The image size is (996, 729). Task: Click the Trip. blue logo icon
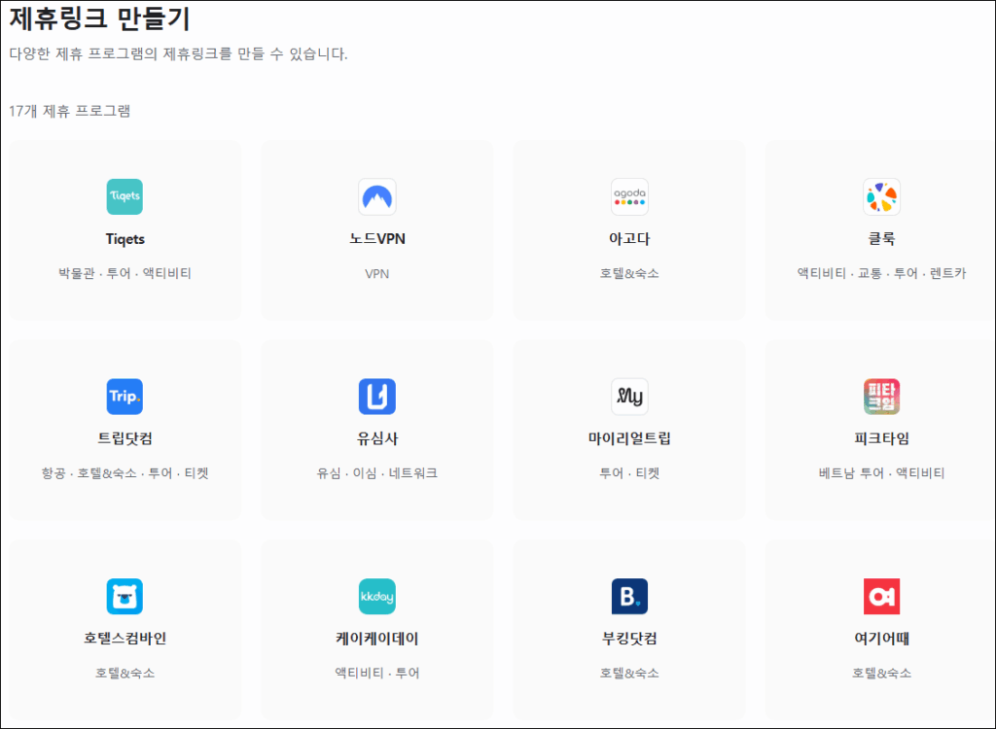[124, 397]
